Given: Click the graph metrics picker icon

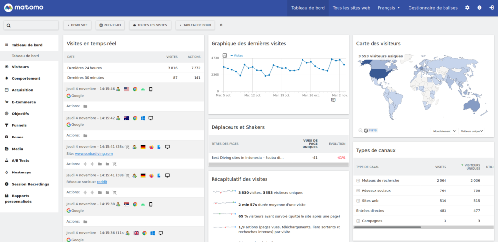Looking at the screenshot, I should tap(225, 56).
